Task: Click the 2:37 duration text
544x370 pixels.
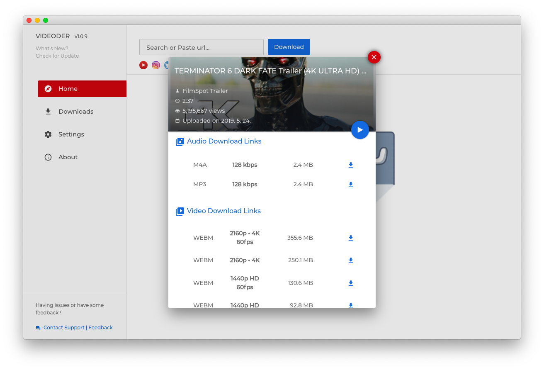Action: [188, 101]
